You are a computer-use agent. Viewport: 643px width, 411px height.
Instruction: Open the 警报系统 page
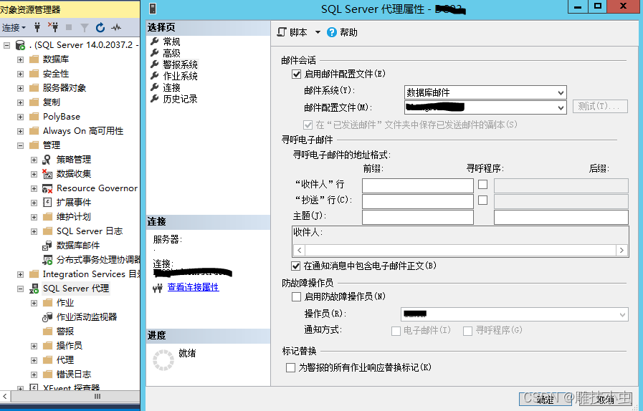180,64
